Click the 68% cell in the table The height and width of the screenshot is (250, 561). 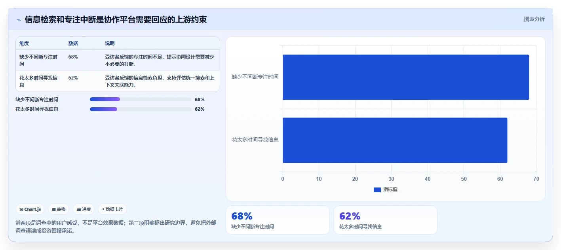[73, 57]
